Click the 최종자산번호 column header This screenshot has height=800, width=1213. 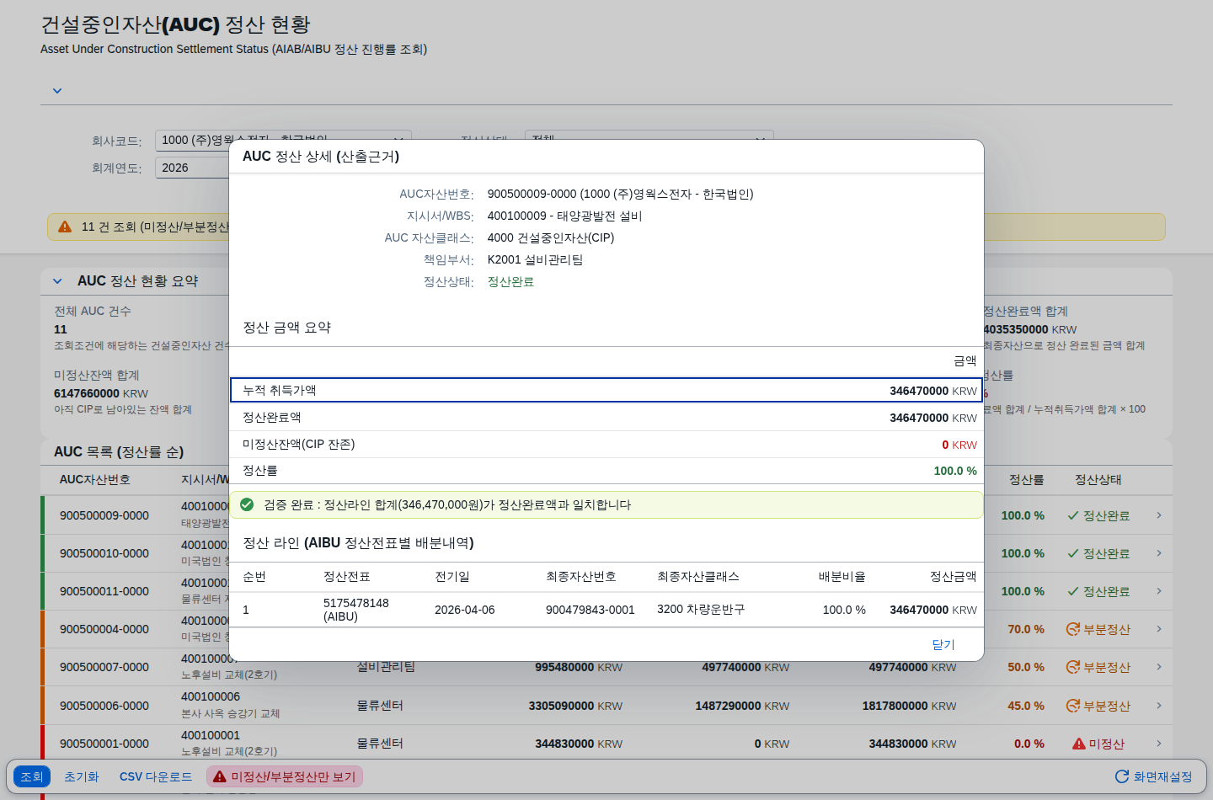(x=581, y=577)
